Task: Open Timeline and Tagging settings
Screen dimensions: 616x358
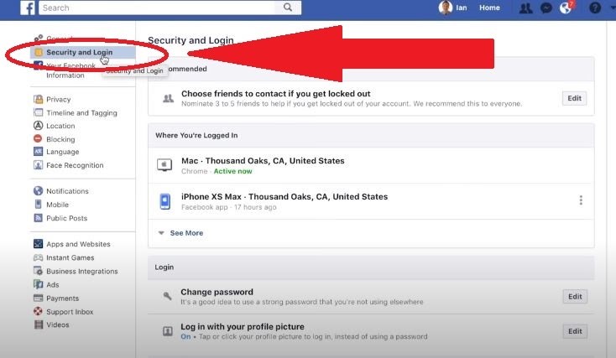Action: (x=81, y=113)
